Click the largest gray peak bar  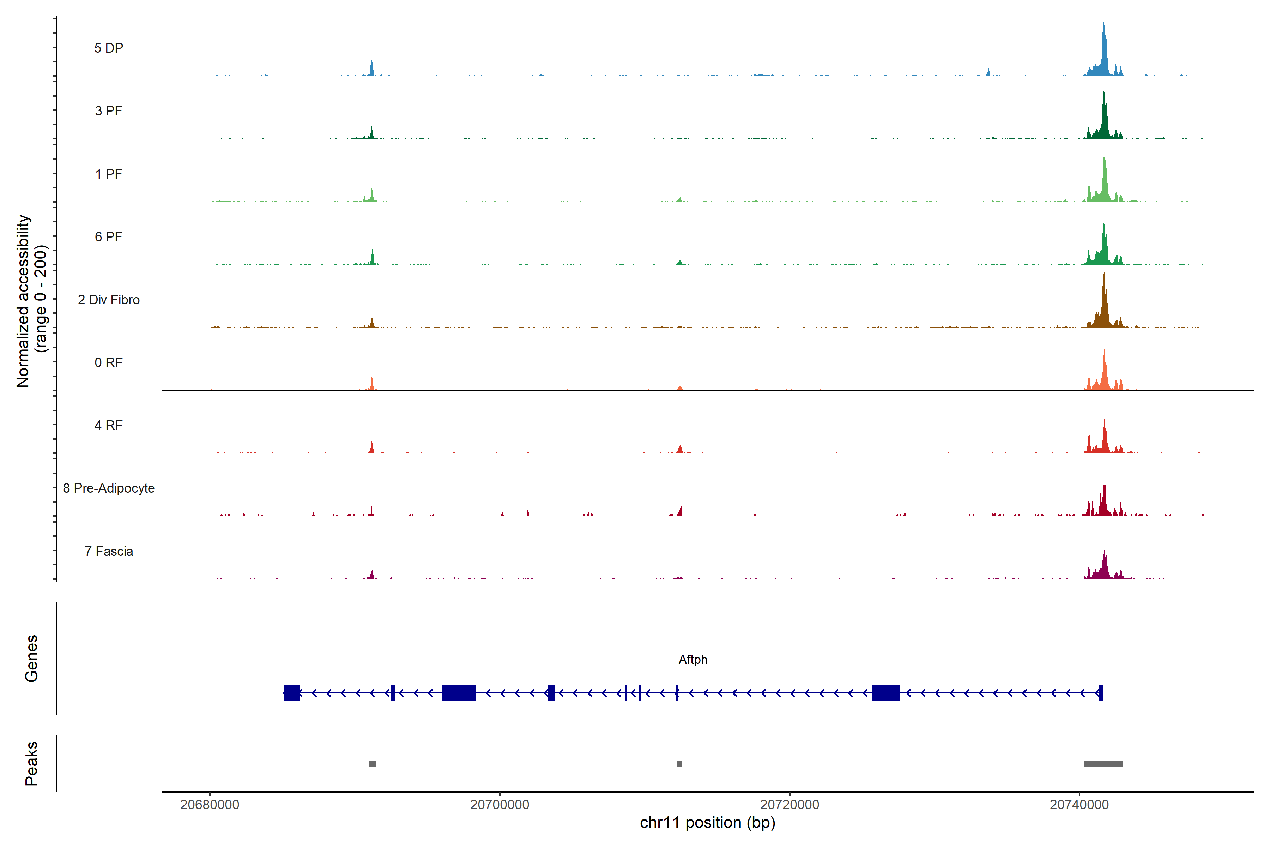tap(1103, 764)
